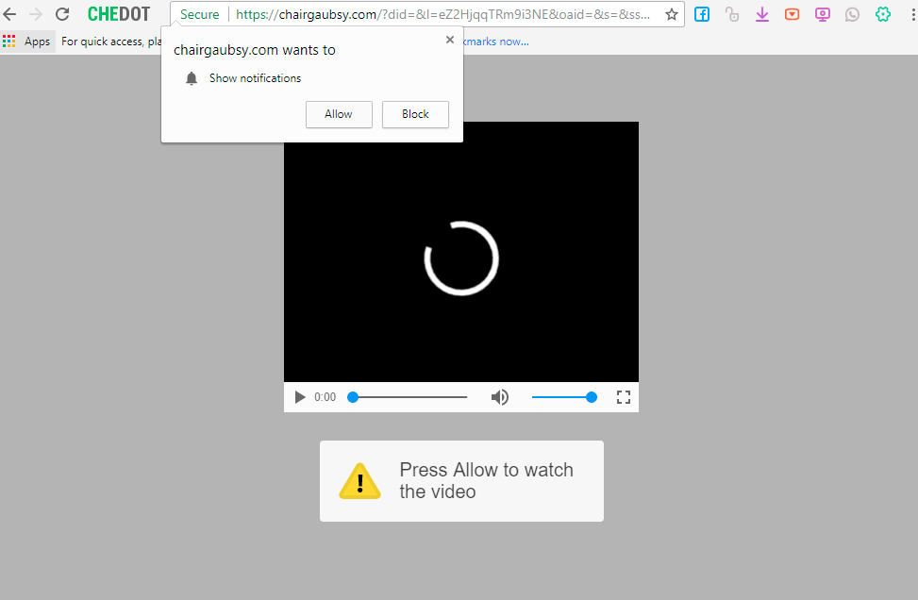Bookmark this page with the star icon
This screenshot has width=918, height=600.
pos(672,14)
